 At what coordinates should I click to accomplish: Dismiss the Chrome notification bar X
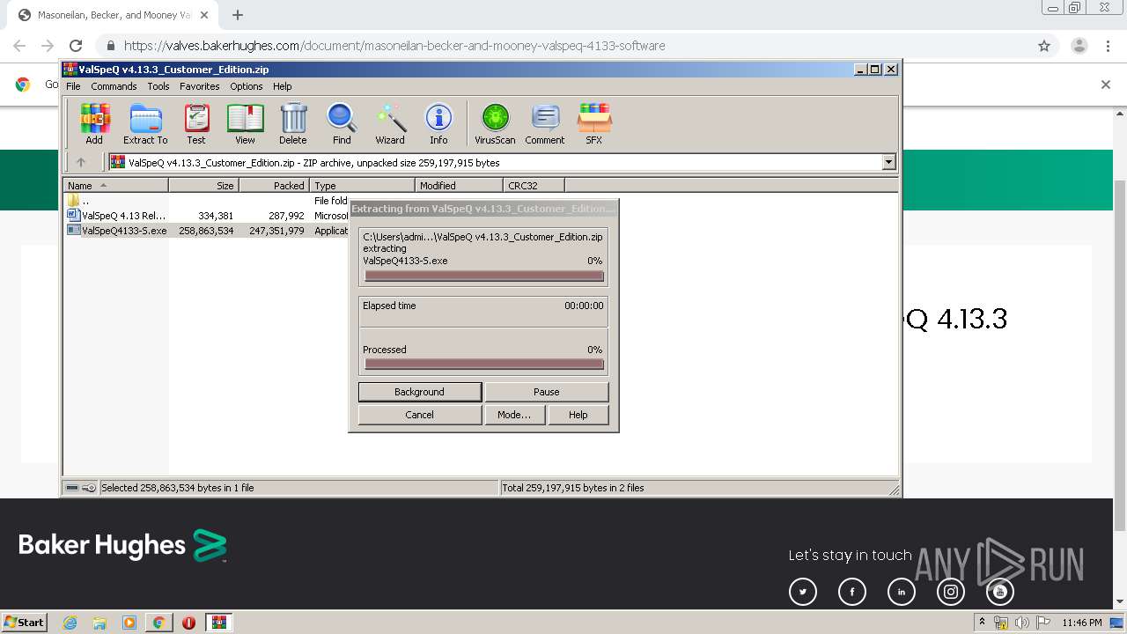tap(1106, 85)
